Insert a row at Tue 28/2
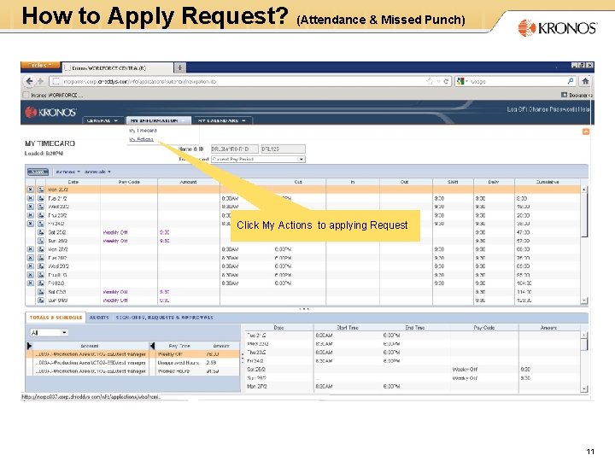The image size is (615, 461). [41, 258]
